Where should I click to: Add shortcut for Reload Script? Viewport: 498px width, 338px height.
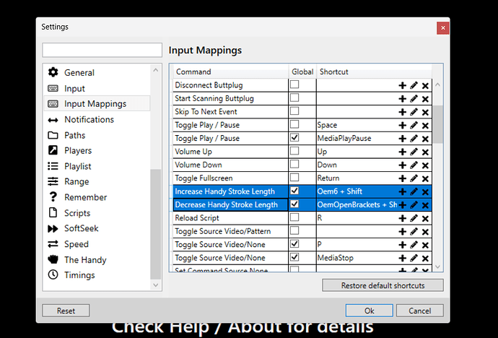(402, 219)
